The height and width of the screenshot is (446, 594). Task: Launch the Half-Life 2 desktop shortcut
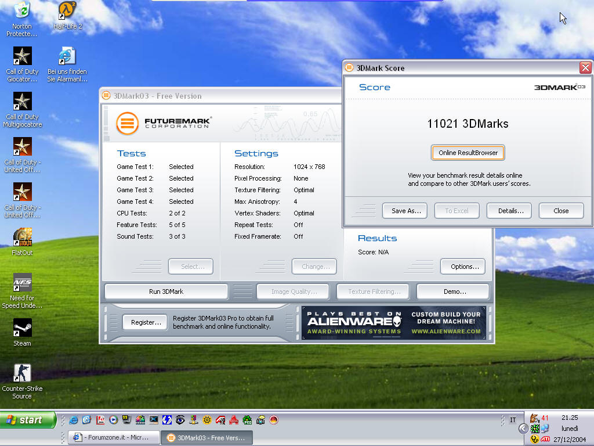[67, 16]
